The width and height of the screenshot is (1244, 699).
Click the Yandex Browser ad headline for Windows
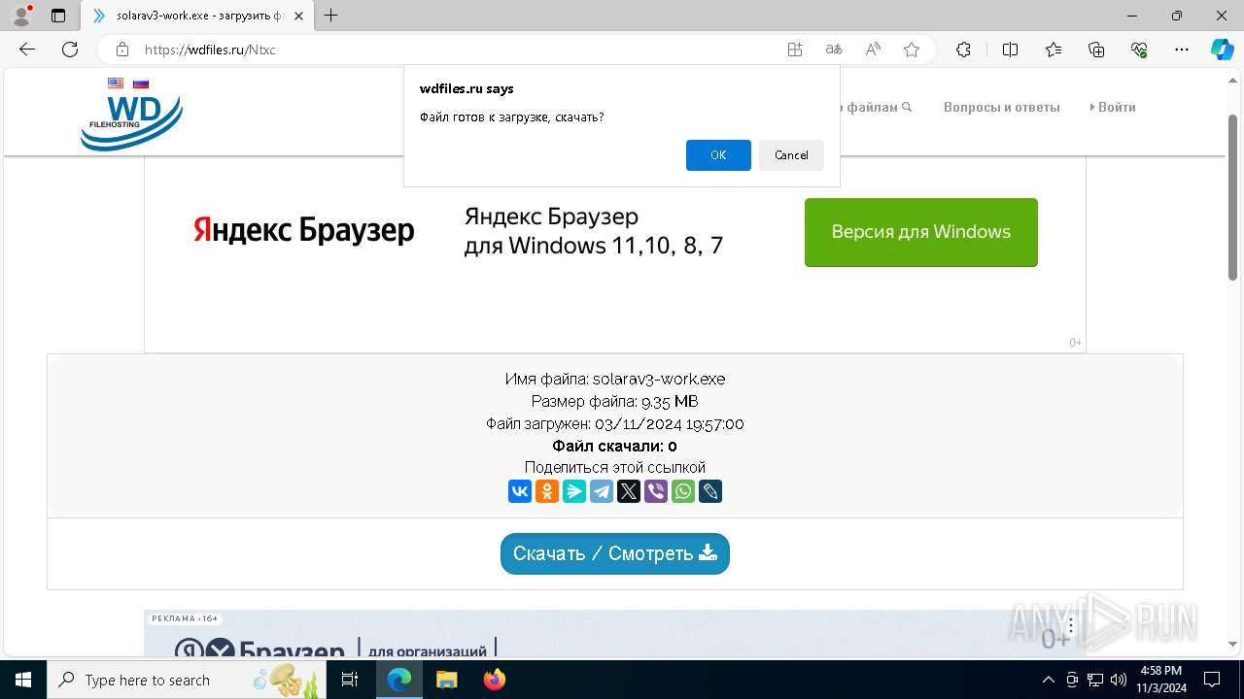[594, 231]
